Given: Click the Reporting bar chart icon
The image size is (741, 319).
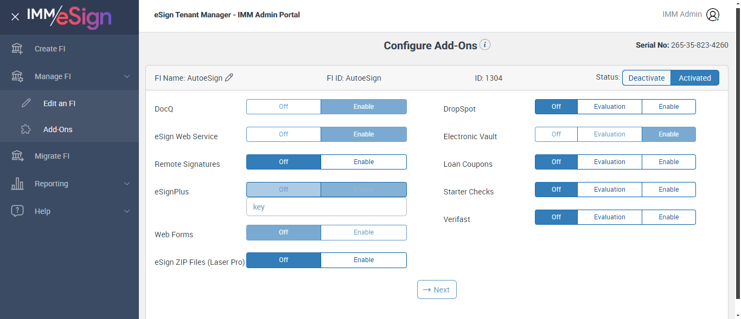Looking at the screenshot, I should (17, 184).
